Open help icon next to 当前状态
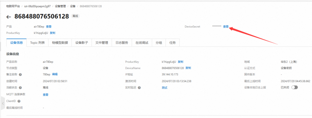The height and width of the screenshot is (118, 312). [x=20, y=88]
